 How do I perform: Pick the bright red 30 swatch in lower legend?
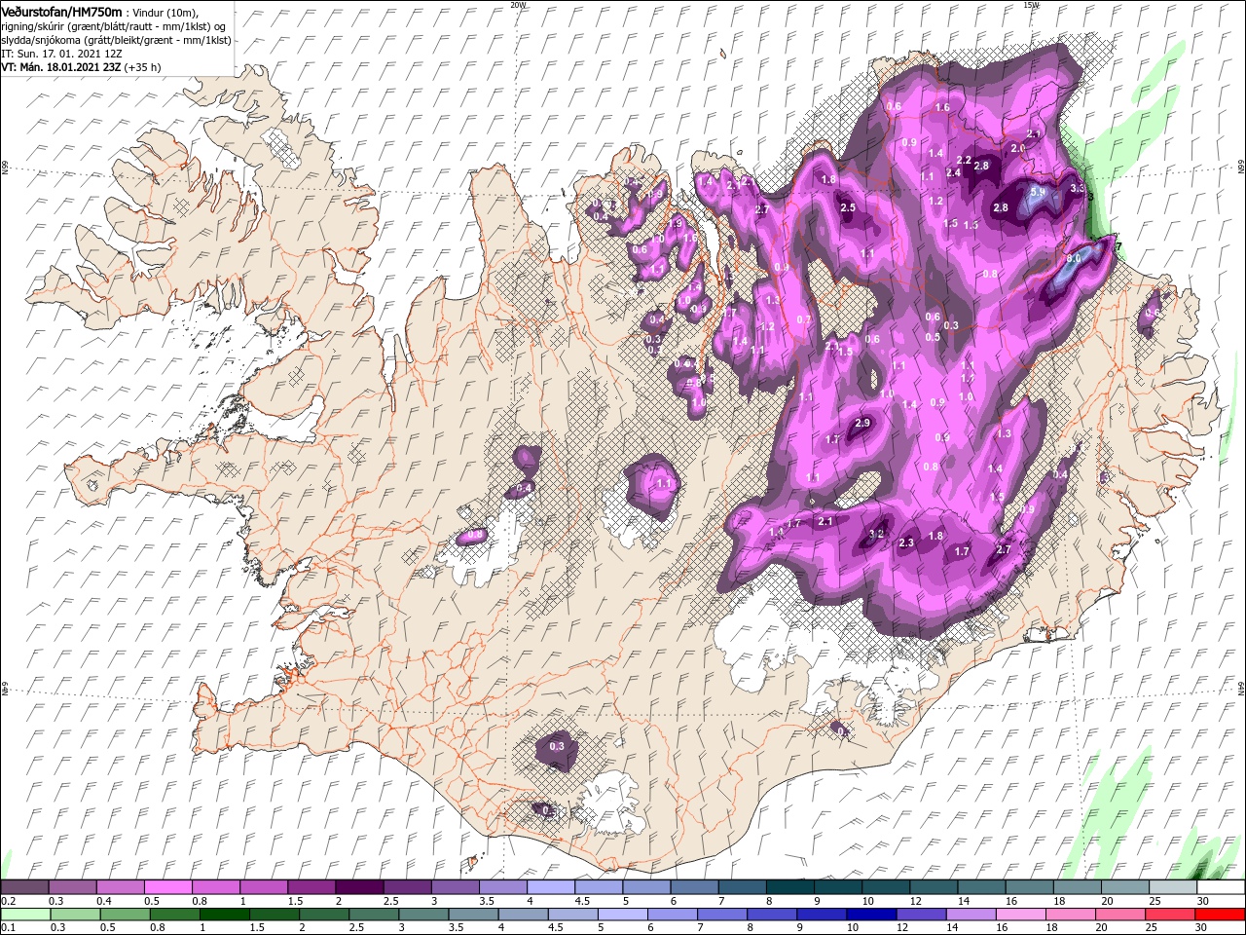pyautogui.click(x=1220, y=915)
